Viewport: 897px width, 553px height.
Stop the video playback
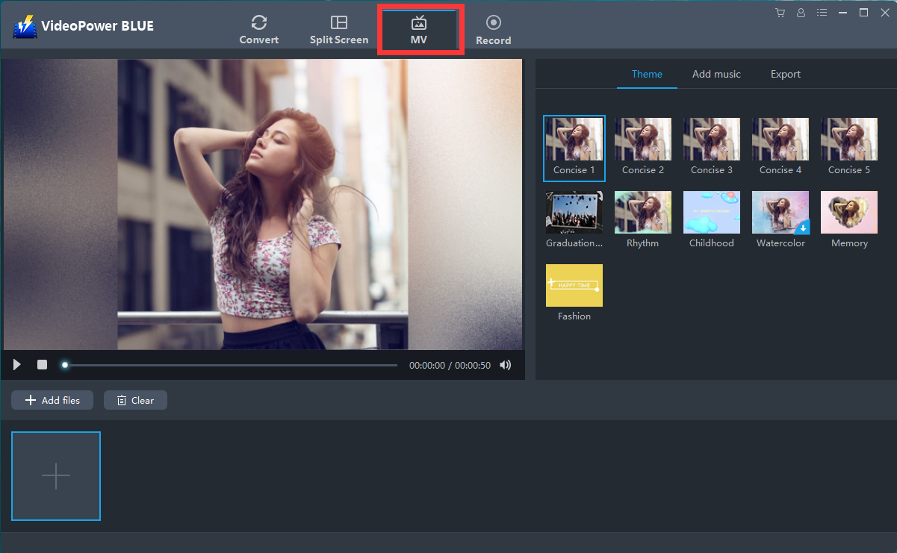click(x=43, y=364)
